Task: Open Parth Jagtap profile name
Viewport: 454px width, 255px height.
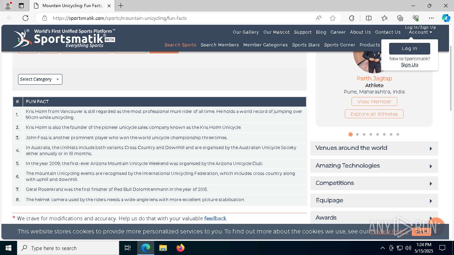Action: tap(374, 79)
